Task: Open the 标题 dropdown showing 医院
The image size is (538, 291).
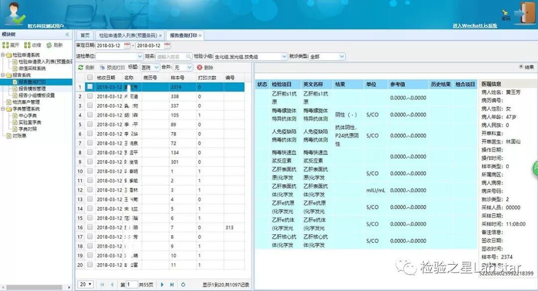Action: pos(156,67)
